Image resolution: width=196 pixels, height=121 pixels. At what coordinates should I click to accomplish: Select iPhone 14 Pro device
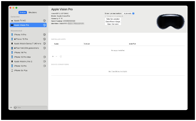pyautogui.click(x=28, y=53)
